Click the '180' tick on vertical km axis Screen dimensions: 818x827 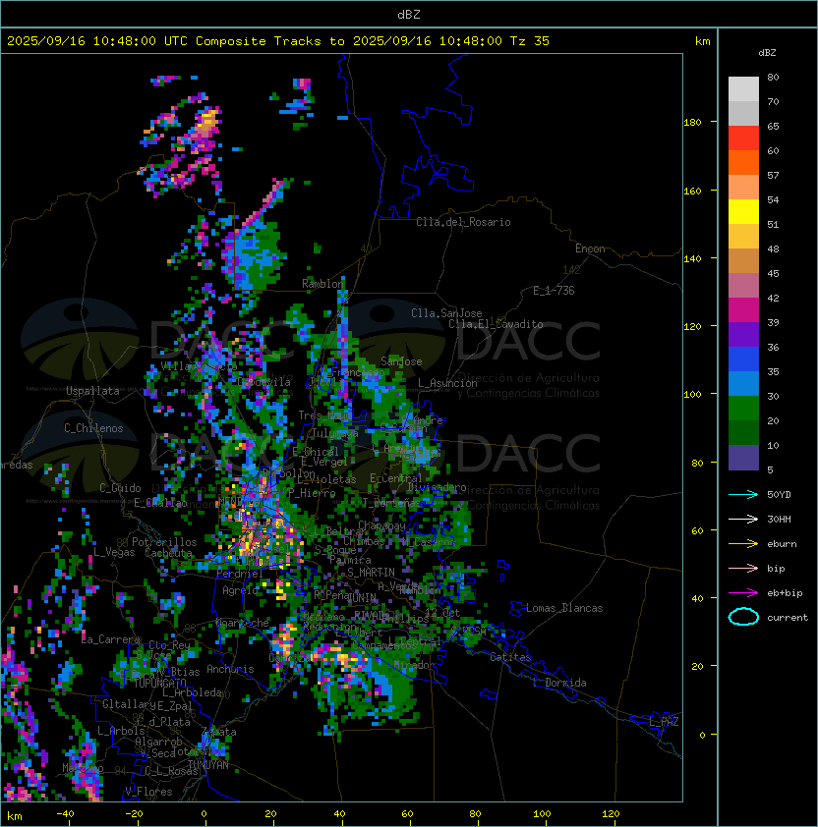(692, 123)
